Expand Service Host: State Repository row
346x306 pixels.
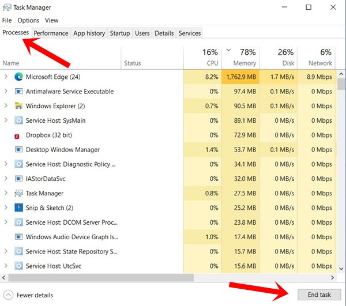coord(6,251)
